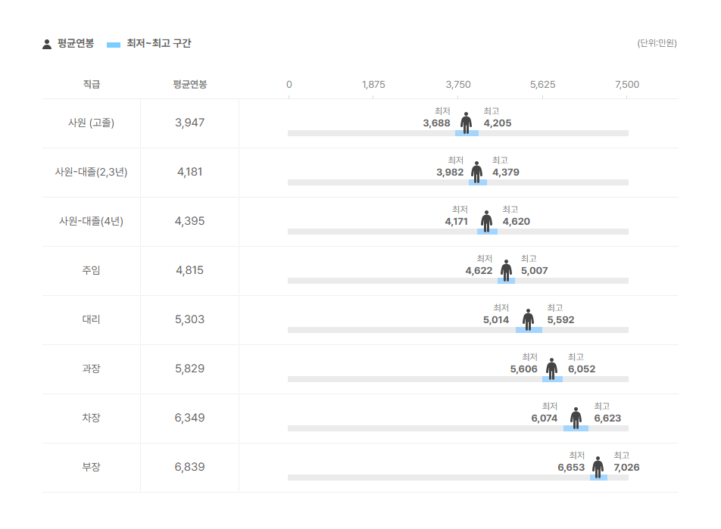Click the person icon in 부장 row

[x=598, y=467]
